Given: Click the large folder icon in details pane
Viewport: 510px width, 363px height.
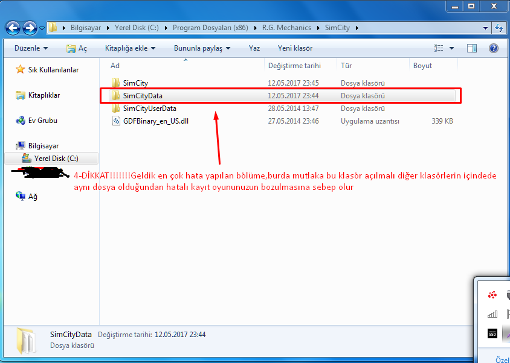Looking at the screenshot, I should (x=26, y=340).
